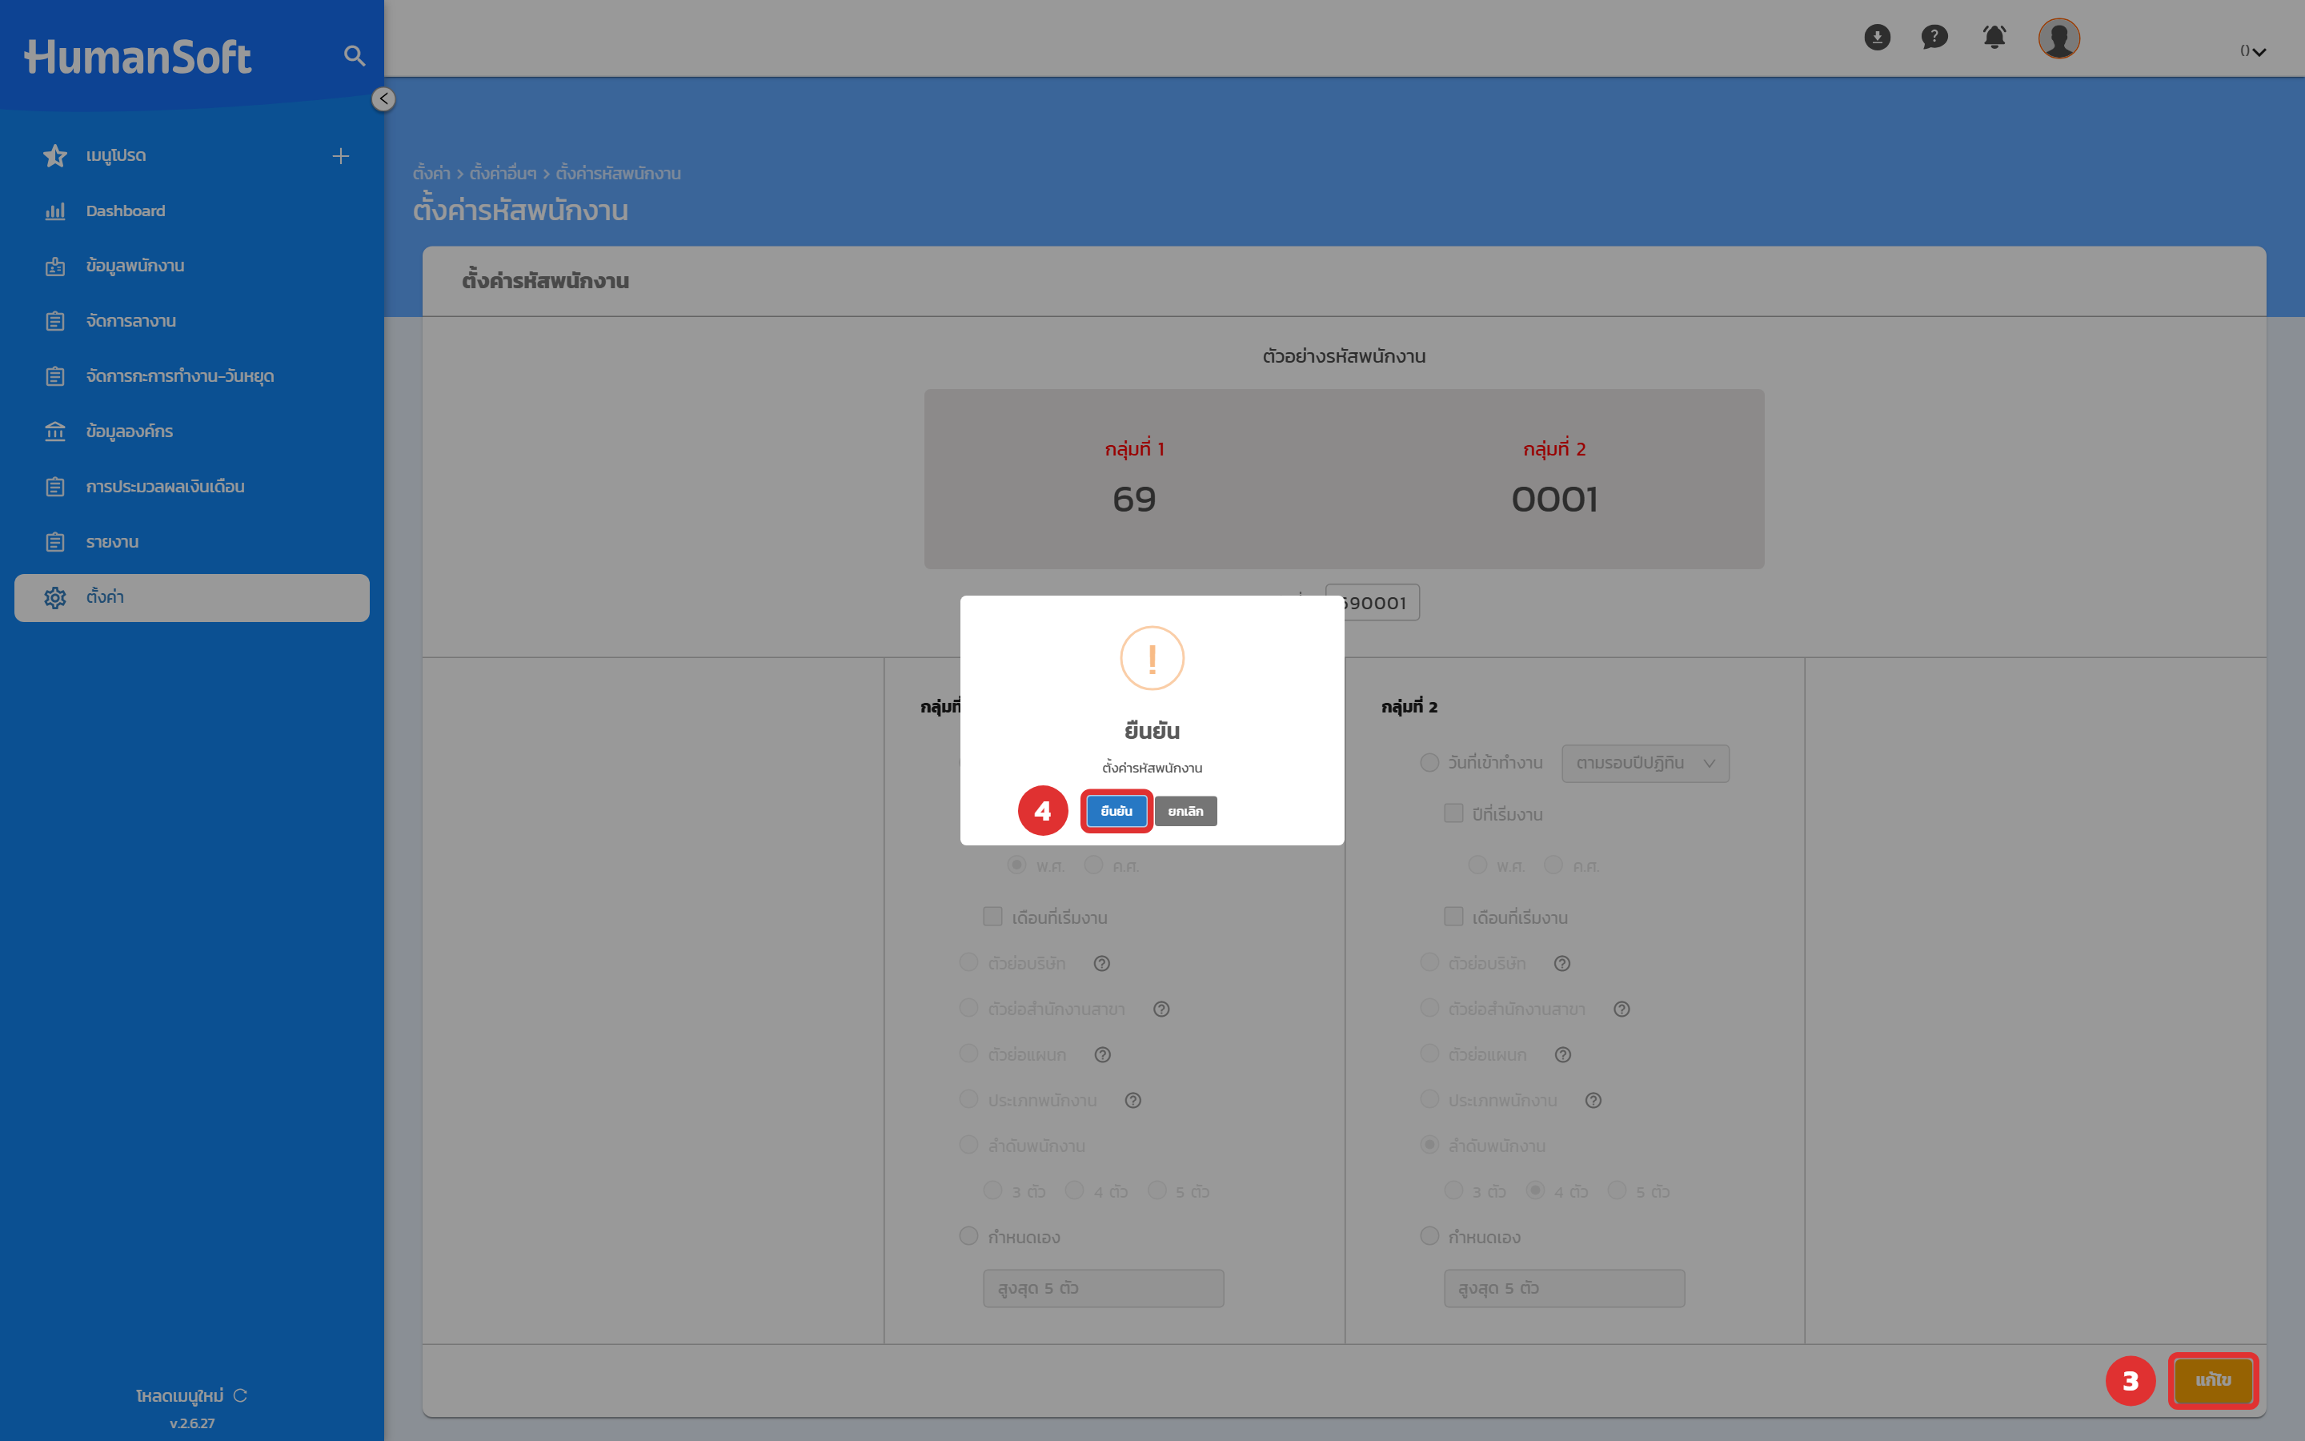Click help icon beside กลุ่มที่ 1 ตัวย่อบริษัท
Image resolution: width=2305 pixels, height=1441 pixels.
1102,964
